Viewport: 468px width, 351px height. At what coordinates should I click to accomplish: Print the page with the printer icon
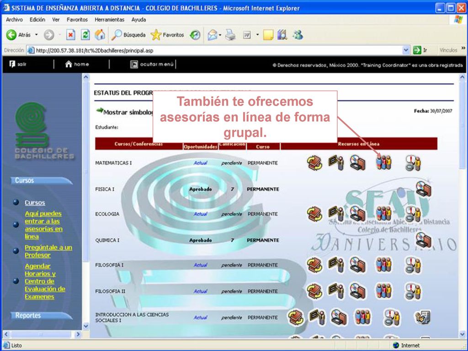click(230, 35)
